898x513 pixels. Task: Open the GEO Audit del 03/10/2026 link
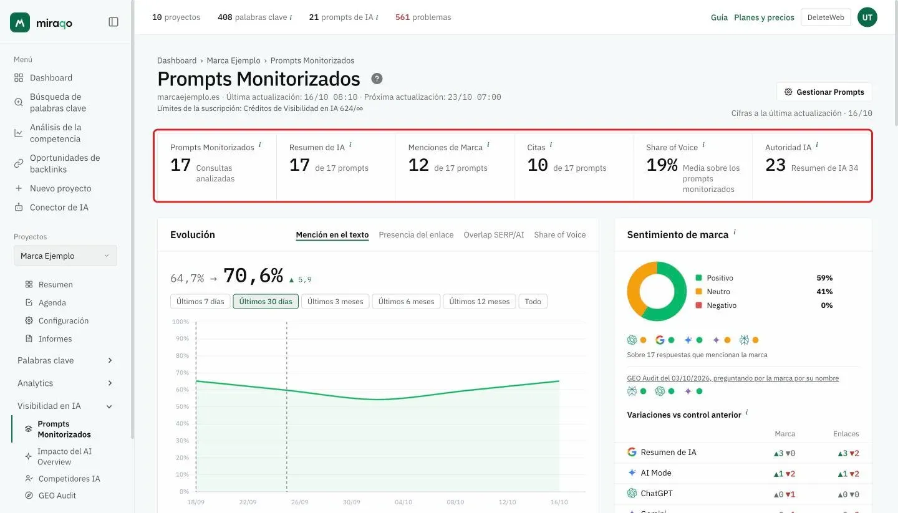[733, 378]
